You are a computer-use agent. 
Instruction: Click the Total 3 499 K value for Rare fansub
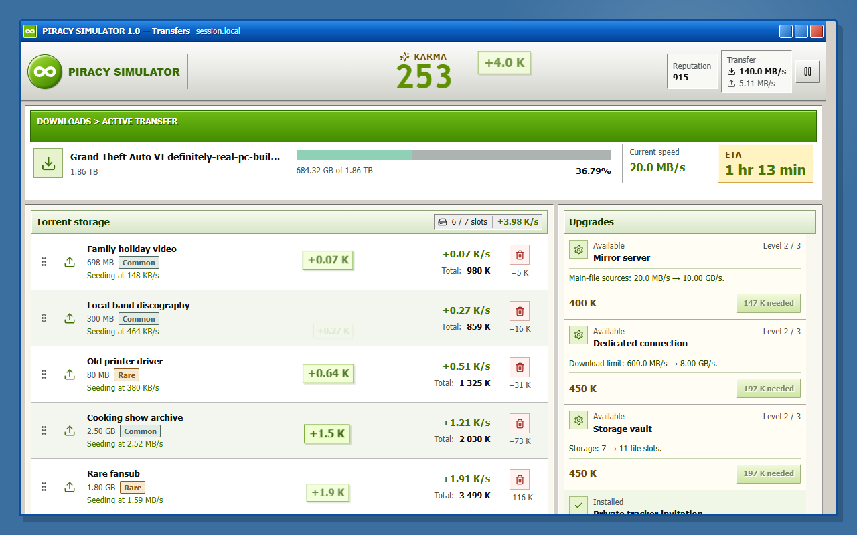click(475, 496)
